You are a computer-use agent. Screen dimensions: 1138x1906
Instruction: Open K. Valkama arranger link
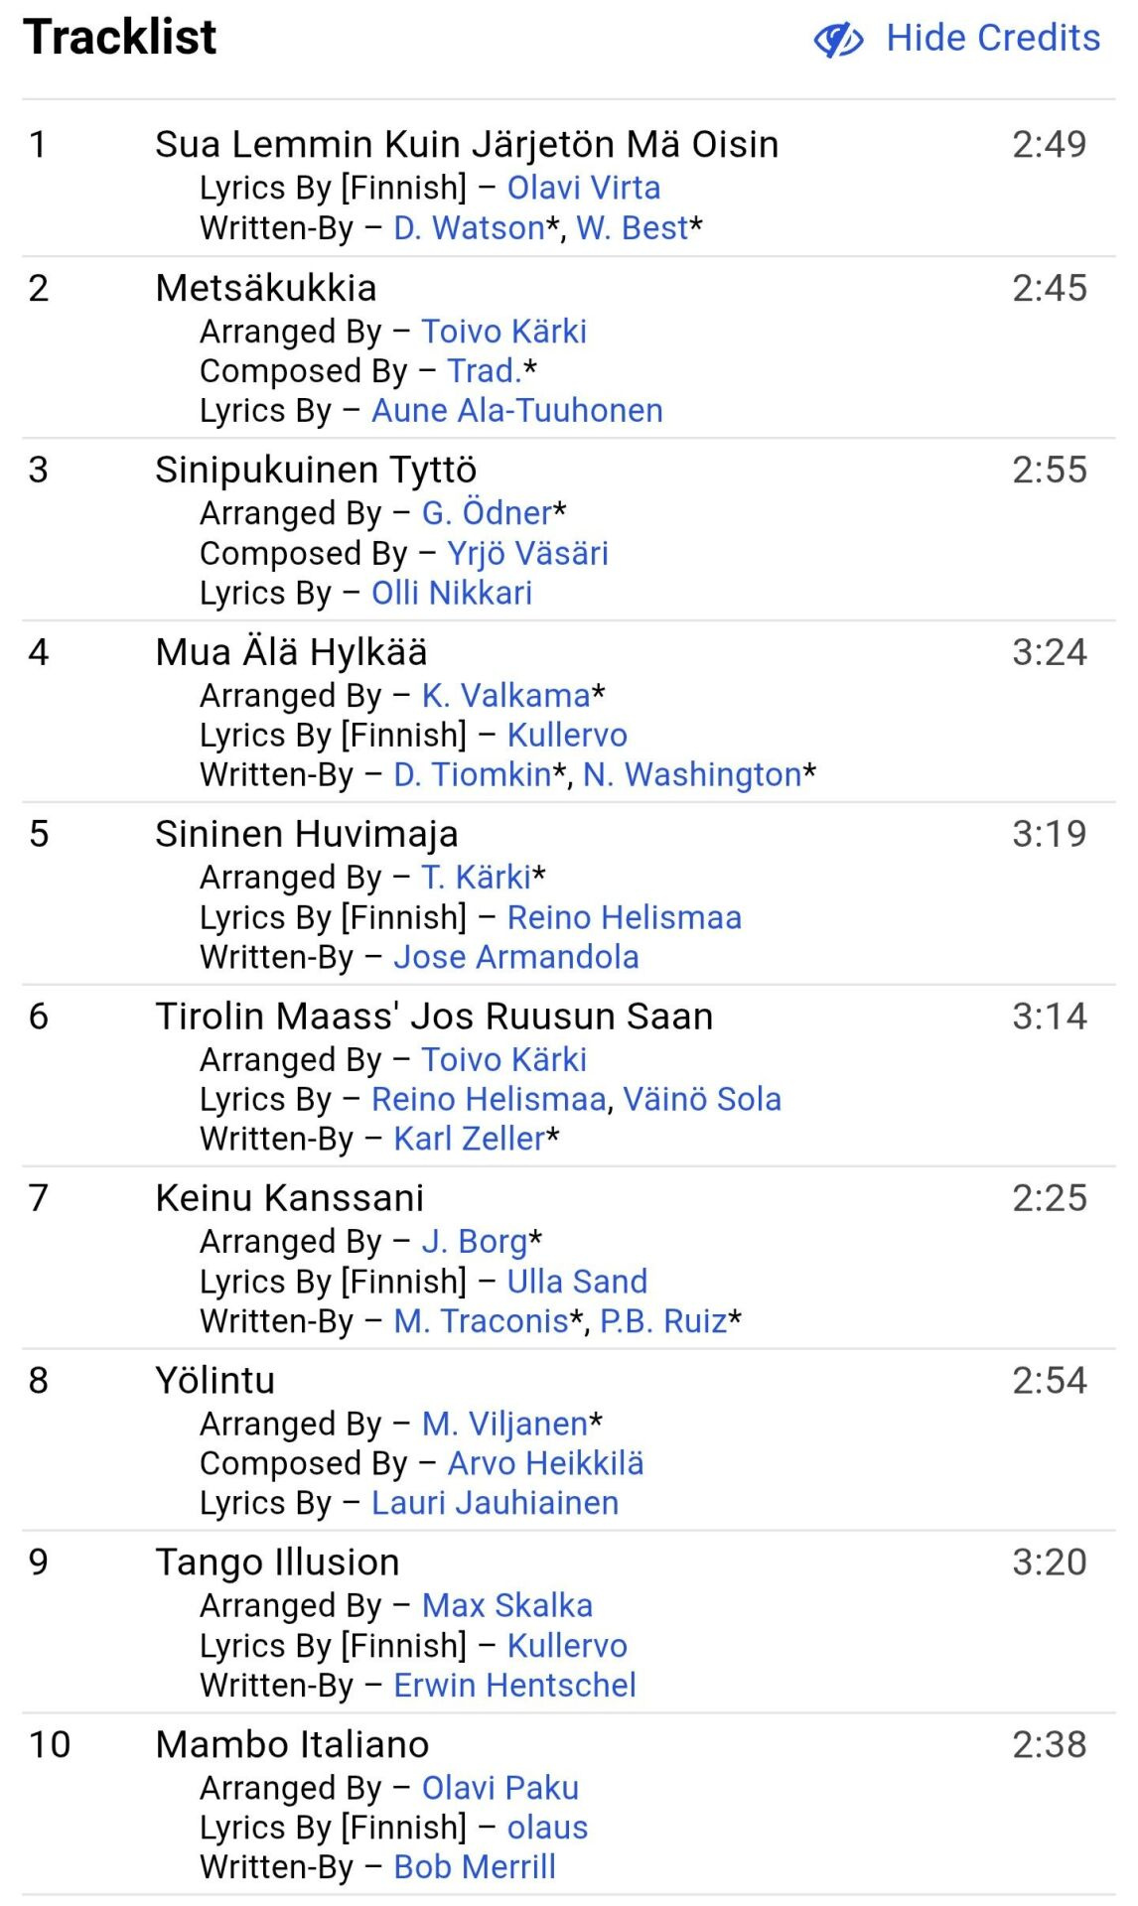coord(506,696)
